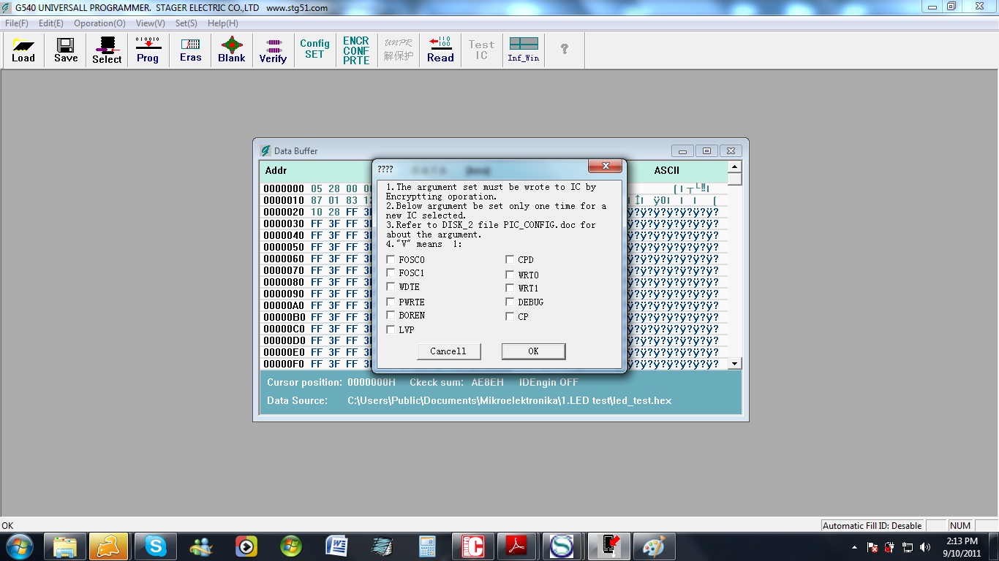Maximize the Data Buffer window
The height and width of the screenshot is (561, 999).
pos(706,151)
